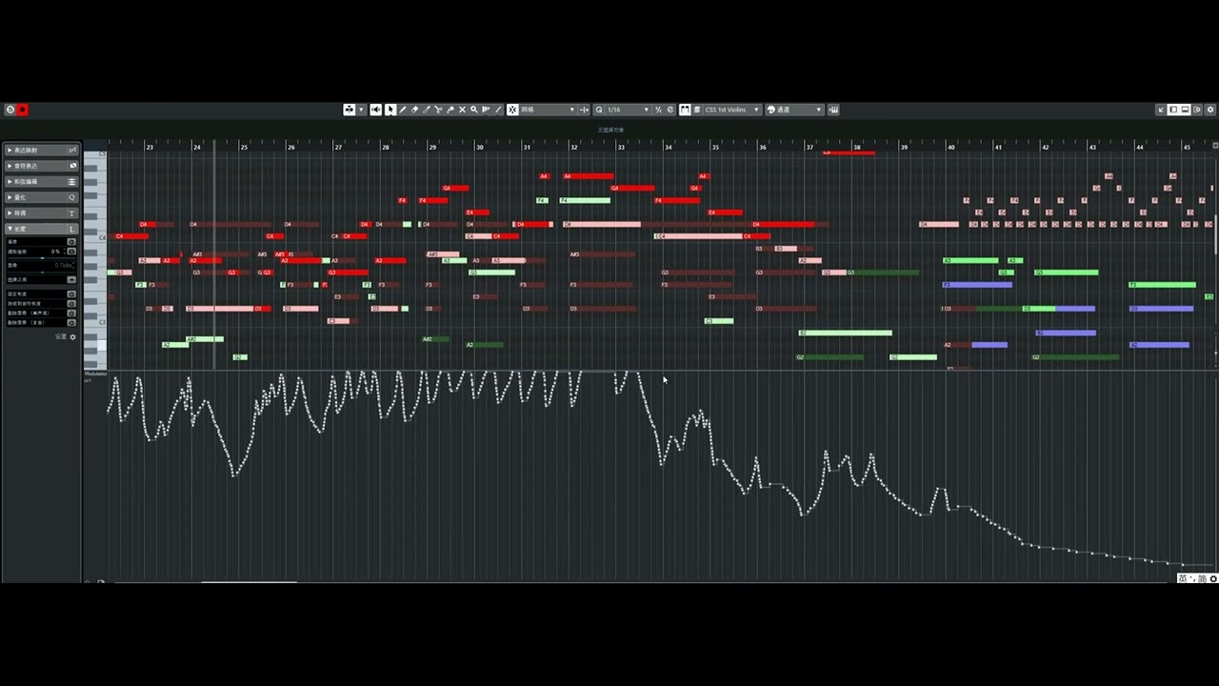Apply 固定长度 button
This screenshot has width=1219, height=686.
coord(71,294)
